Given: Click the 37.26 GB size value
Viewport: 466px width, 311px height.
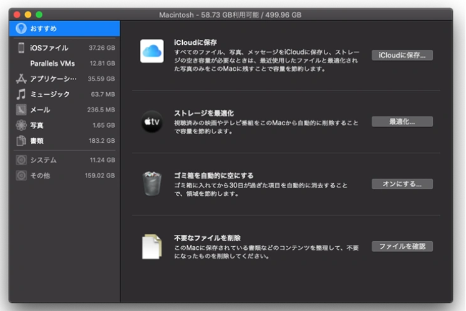Looking at the screenshot, I should [x=102, y=48].
